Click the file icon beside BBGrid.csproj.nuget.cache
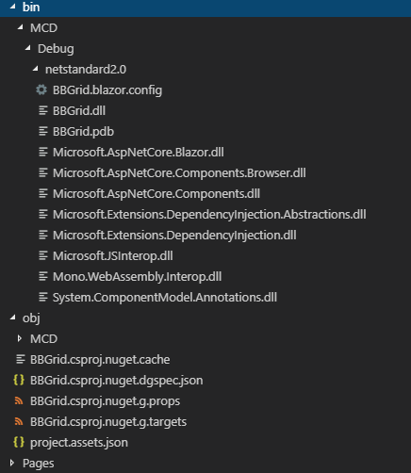Image resolution: width=411 pixels, height=473 pixels. point(21,359)
